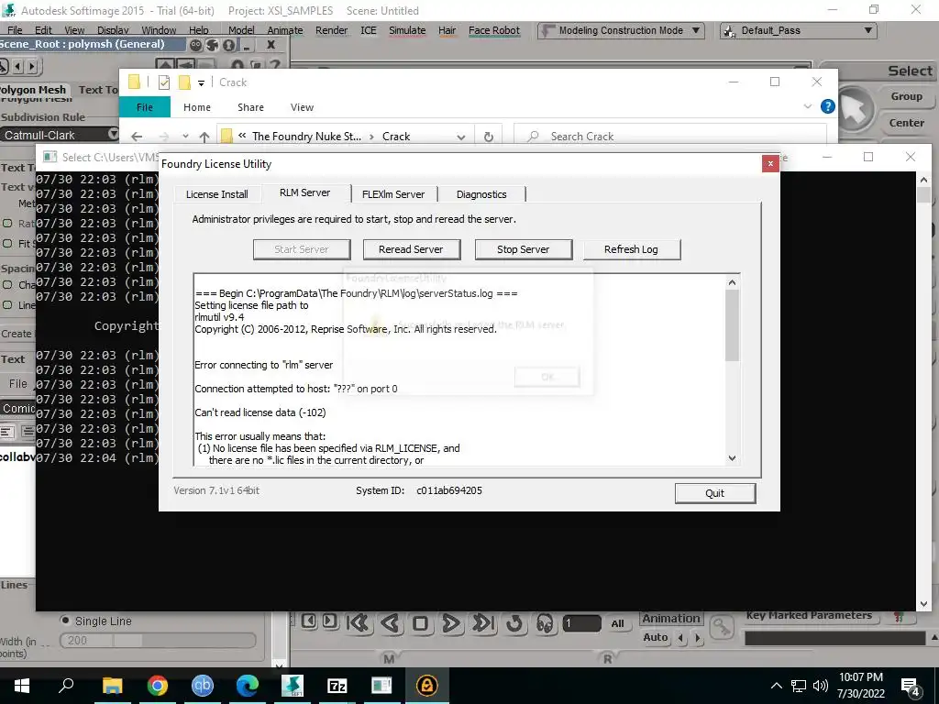Image resolution: width=939 pixels, height=704 pixels.
Task: Click the recycle icon in polymsh title bar
Action: tap(212, 45)
